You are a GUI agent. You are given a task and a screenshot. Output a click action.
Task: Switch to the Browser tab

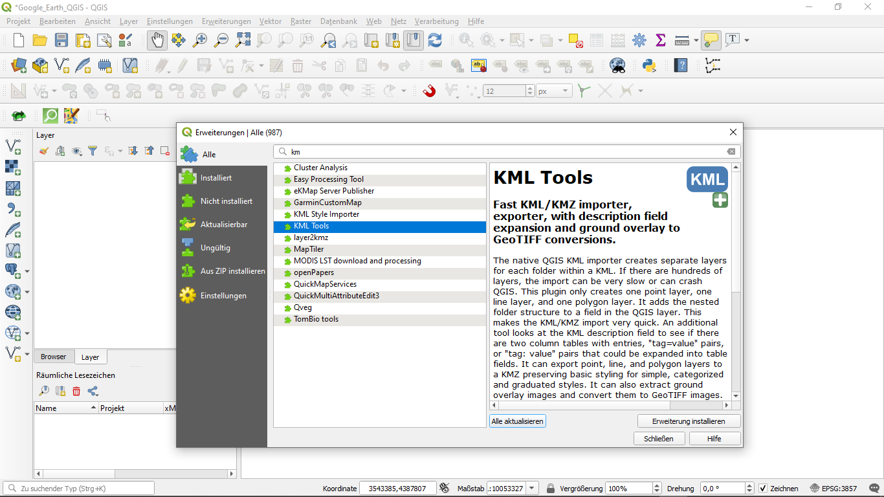(54, 357)
